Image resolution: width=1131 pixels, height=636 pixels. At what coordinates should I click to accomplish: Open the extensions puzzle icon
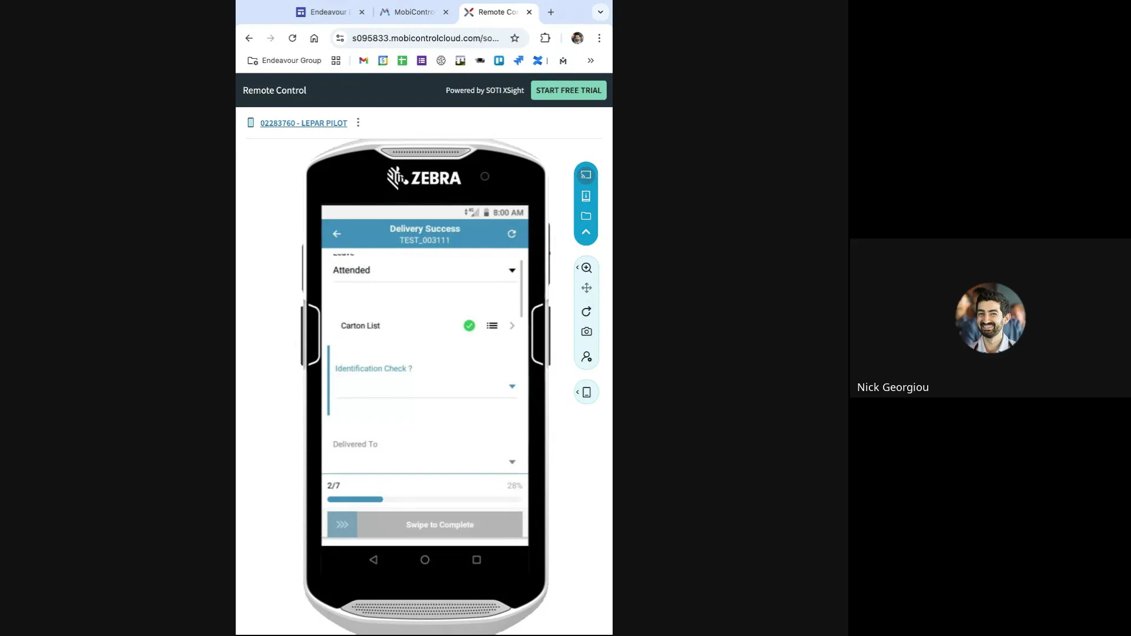click(x=545, y=38)
